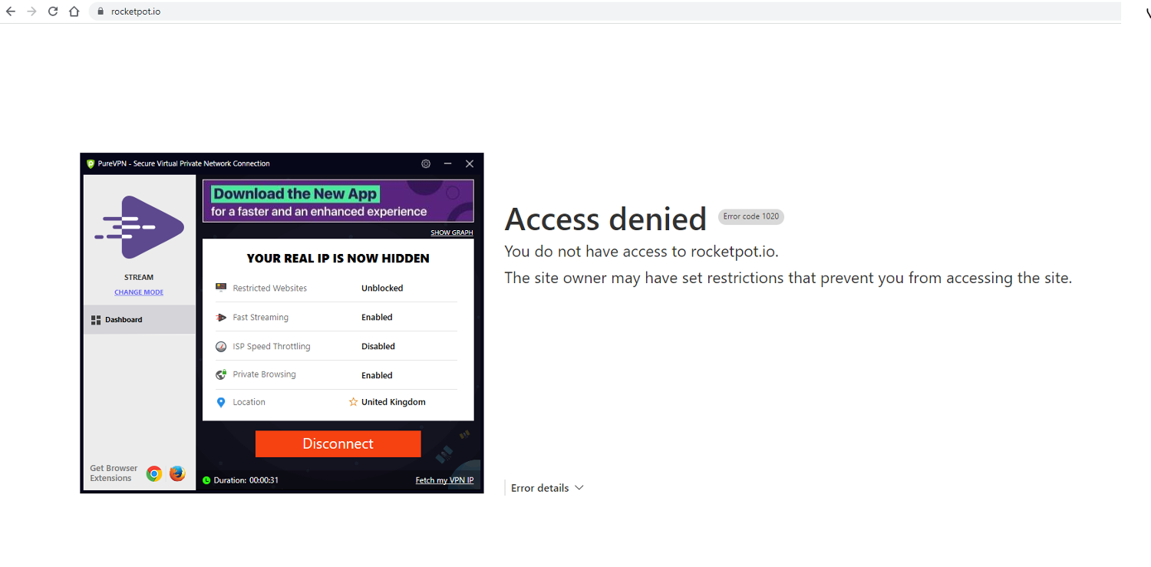Screen dimensions: 1151x567
Task: Click the red Disconnect button
Action: [338, 443]
